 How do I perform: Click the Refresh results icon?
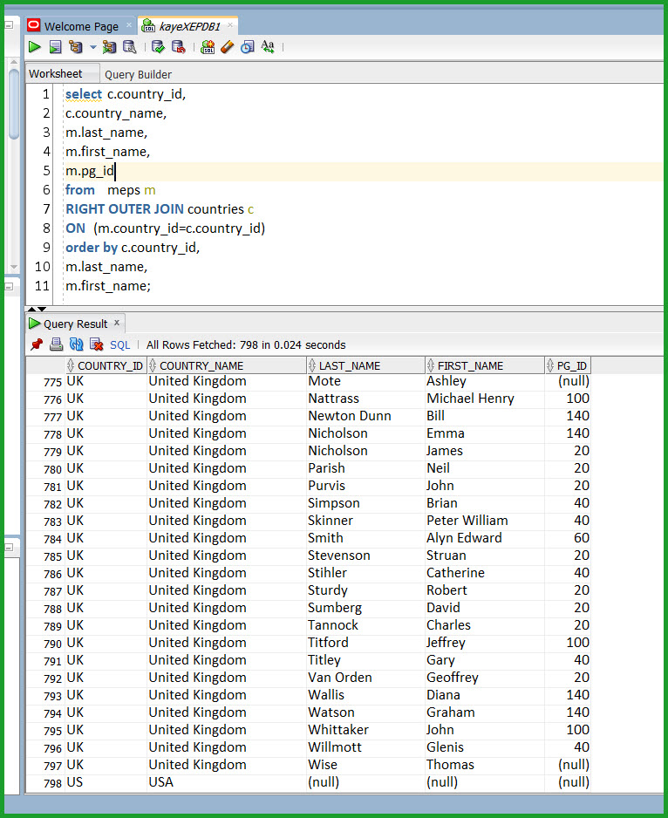click(x=76, y=344)
